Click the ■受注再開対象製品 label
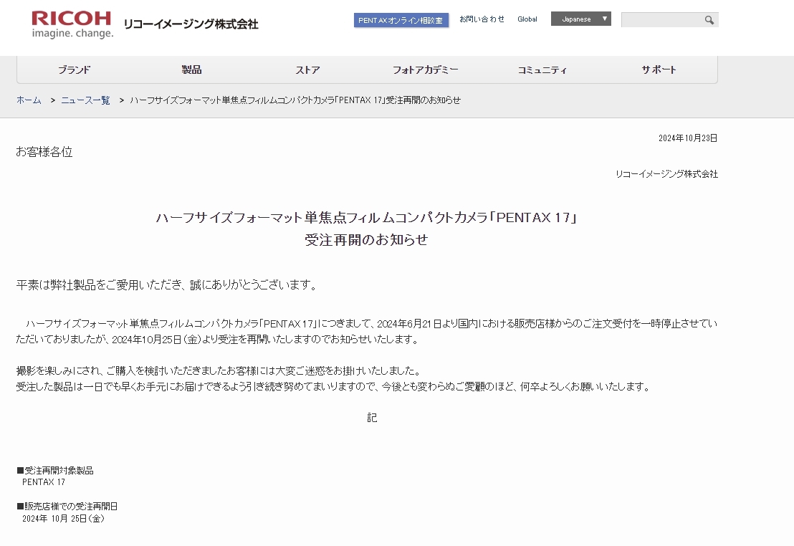794x546 pixels. [55, 471]
